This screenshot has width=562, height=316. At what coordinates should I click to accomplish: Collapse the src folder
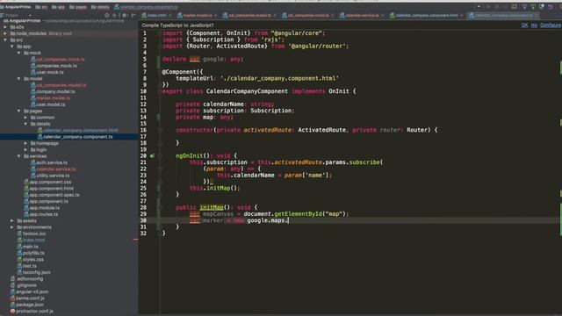click(5, 39)
